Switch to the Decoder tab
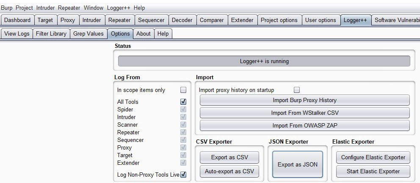The width and height of the screenshot is (420, 183). 182,20
